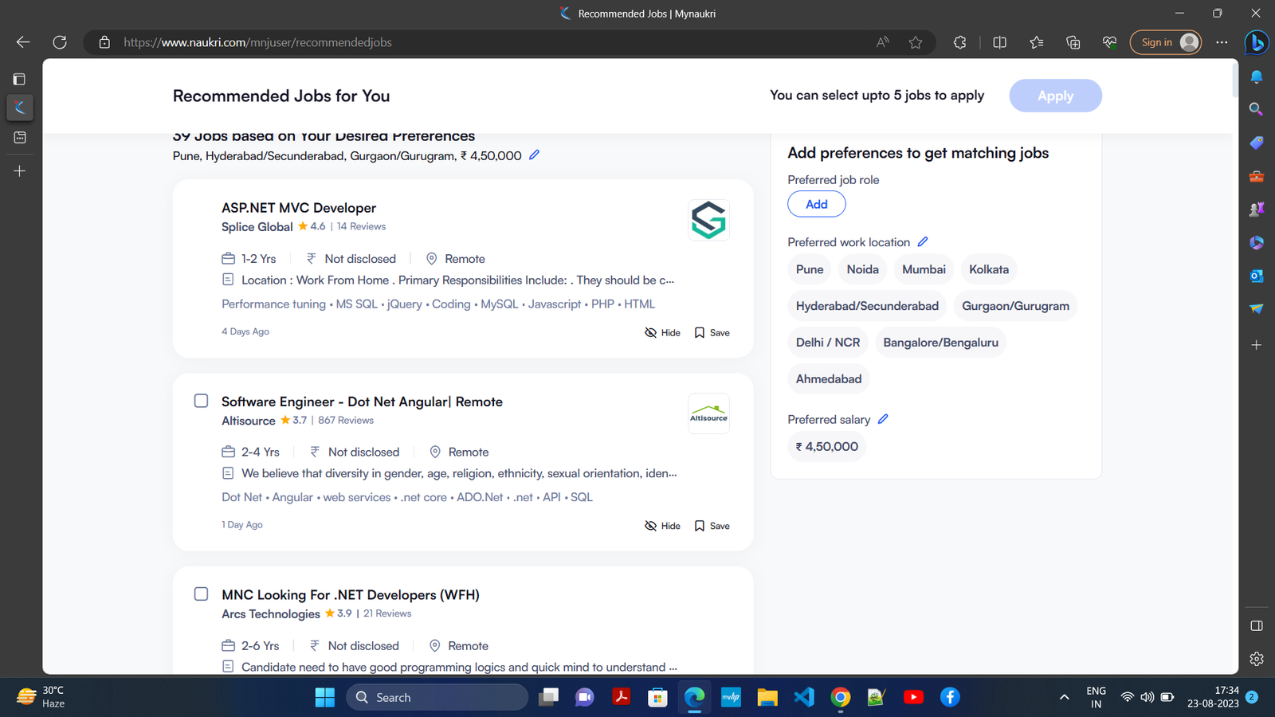Click edit pencil next to Preferred salary
The height and width of the screenshot is (717, 1275).
tap(883, 419)
